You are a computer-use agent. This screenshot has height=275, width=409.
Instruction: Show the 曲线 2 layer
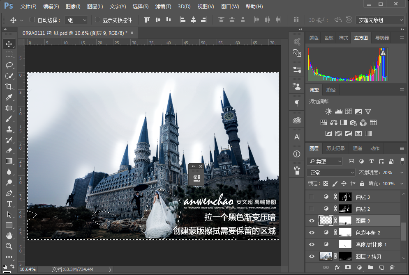[312, 209]
